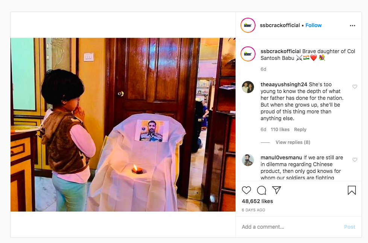Open manul0vesmanu's profile avatar

[x=248, y=160]
